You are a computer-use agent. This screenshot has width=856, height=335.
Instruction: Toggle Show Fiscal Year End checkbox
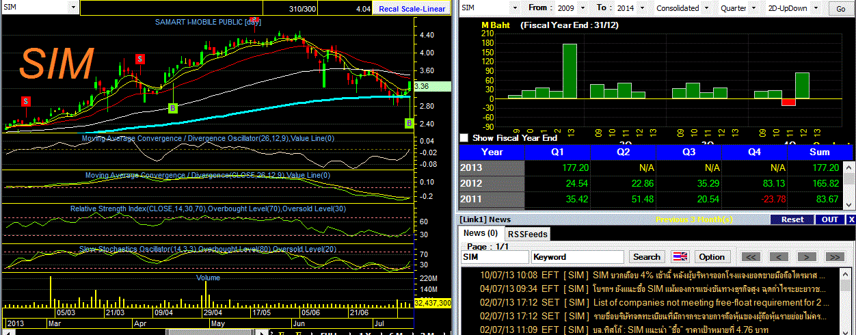coord(464,137)
